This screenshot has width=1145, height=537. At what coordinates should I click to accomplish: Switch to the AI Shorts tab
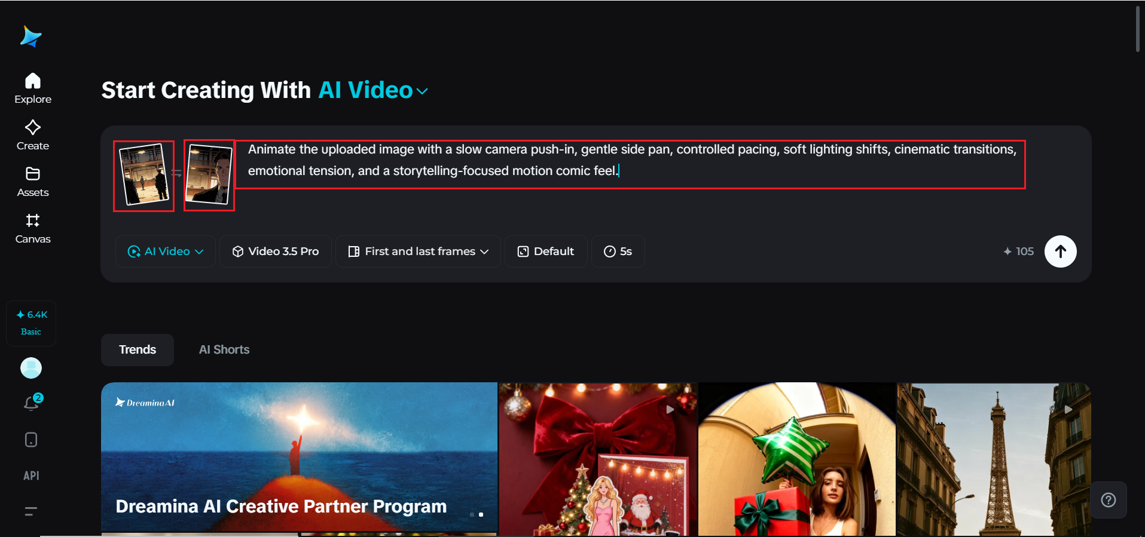click(224, 350)
